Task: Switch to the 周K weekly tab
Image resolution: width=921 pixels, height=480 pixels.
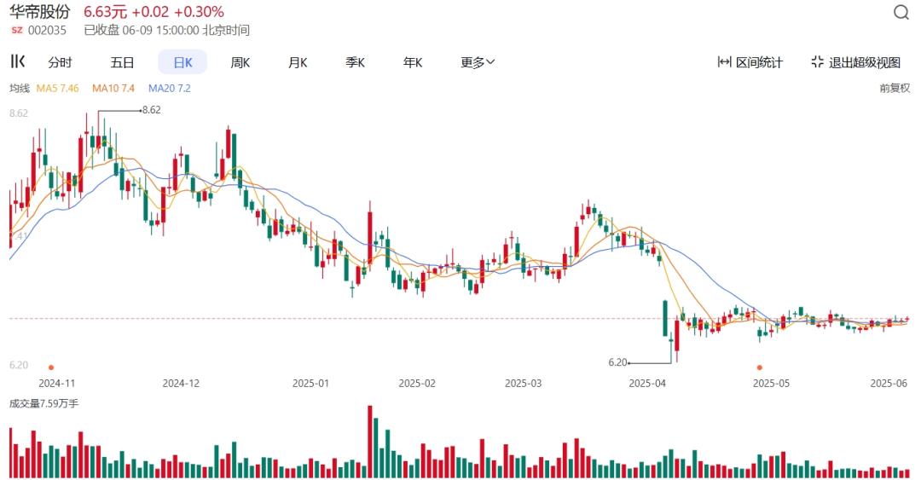Action: [240, 62]
